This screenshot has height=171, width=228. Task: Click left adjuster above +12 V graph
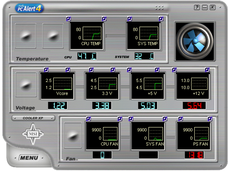tap(174, 70)
